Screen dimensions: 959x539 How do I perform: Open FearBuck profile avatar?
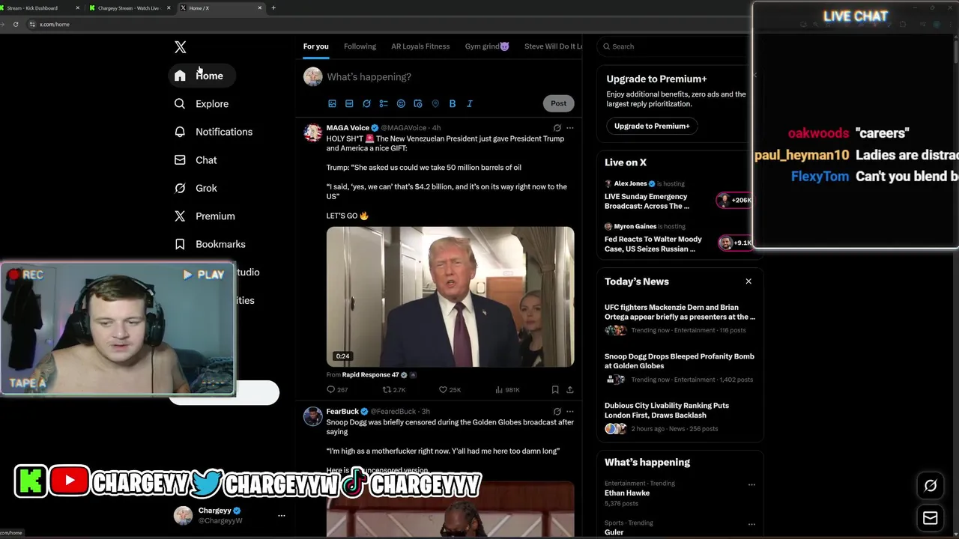pyautogui.click(x=312, y=416)
